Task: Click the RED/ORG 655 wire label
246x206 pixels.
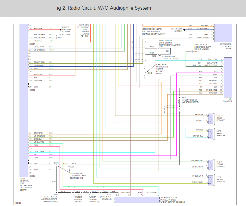Action: click(43, 75)
